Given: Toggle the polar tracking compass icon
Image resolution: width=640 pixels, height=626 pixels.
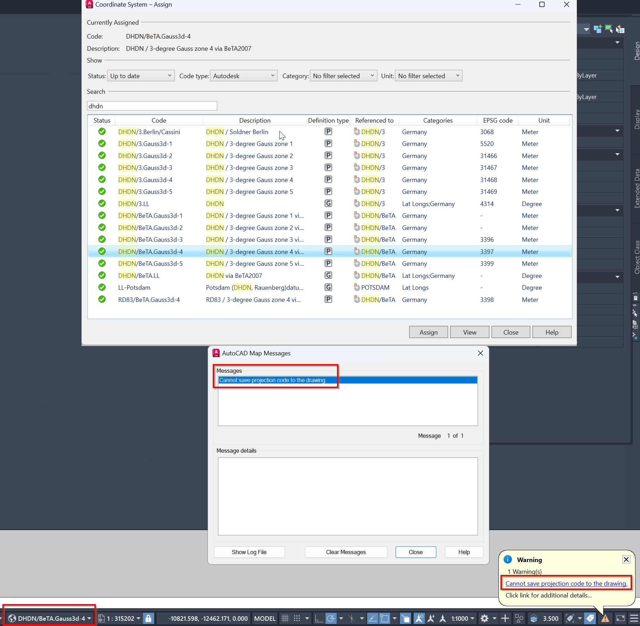Looking at the screenshot, I should (x=331, y=618).
